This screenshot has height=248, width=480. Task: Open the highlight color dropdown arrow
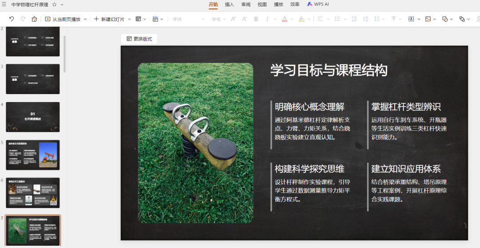(309, 19)
